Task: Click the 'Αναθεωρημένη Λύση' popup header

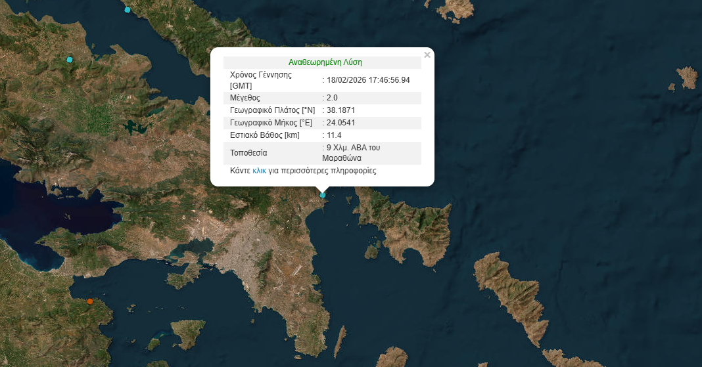Action: [x=325, y=63]
